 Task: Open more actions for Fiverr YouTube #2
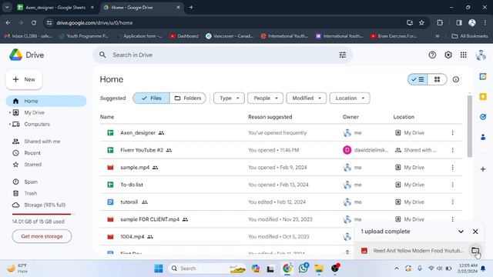(x=452, y=150)
